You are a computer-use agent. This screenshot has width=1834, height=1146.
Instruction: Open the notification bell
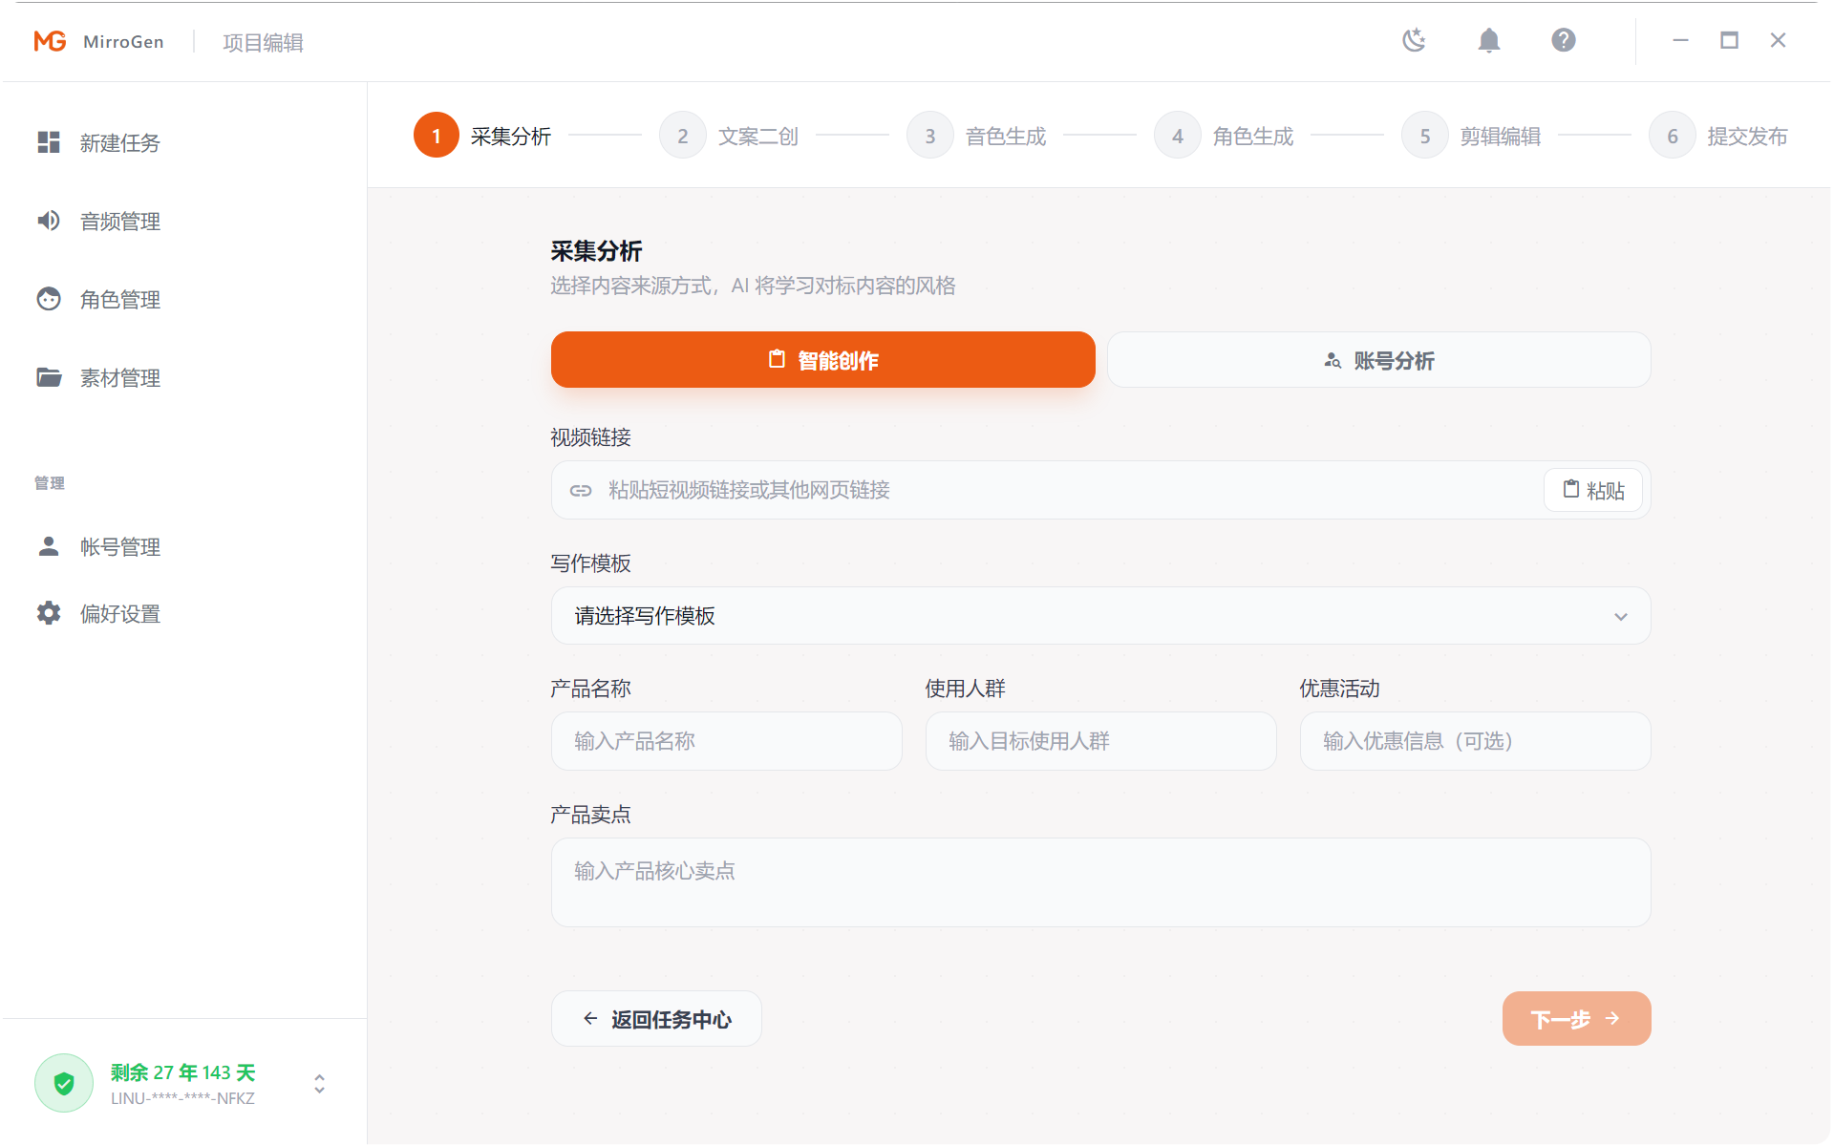click(1489, 40)
